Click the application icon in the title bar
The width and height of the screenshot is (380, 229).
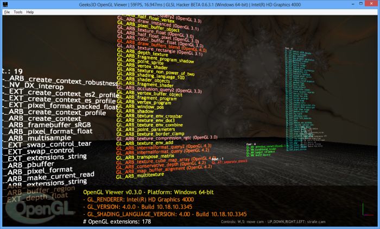[x=5, y=4]
